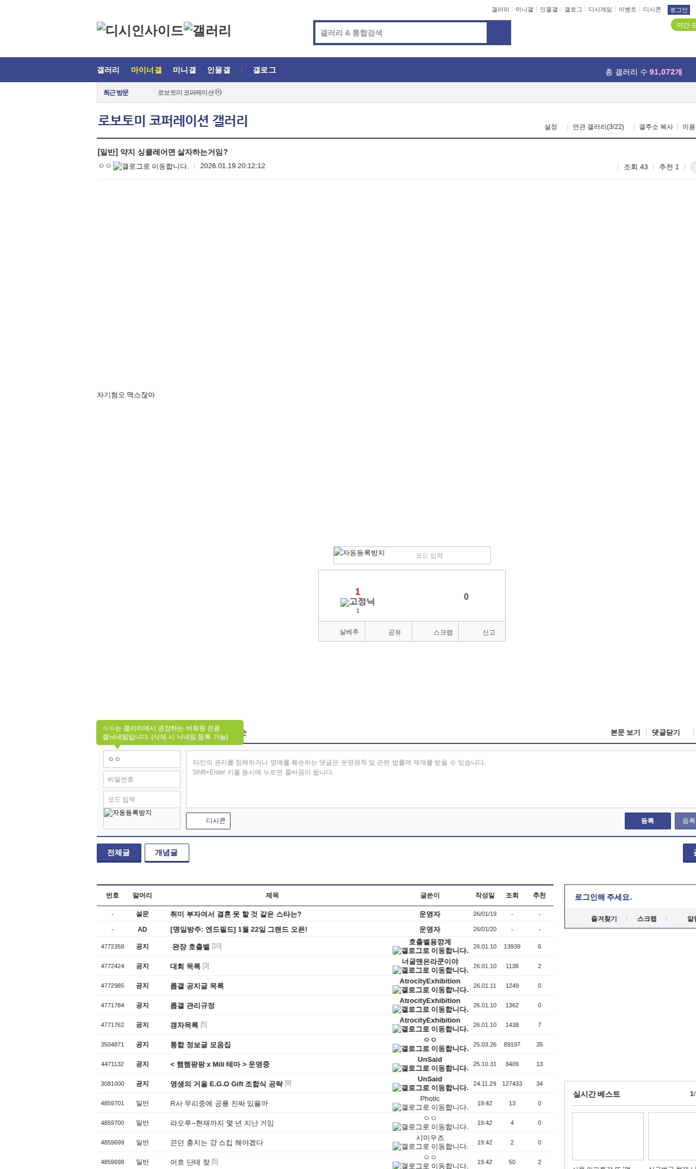Focus the comment text area
696x1169 pixels.
[441, 779]
